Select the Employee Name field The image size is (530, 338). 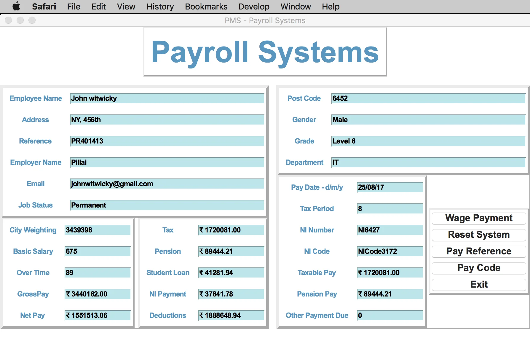click(x=167, y=98)
